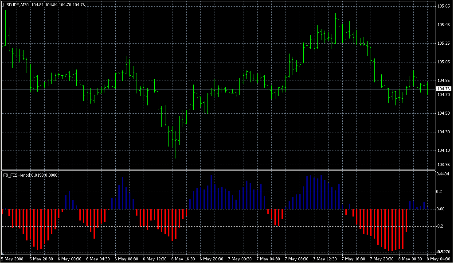
Task: Click the 0.00 indicator scale label
Action: (x=441, y=209)
